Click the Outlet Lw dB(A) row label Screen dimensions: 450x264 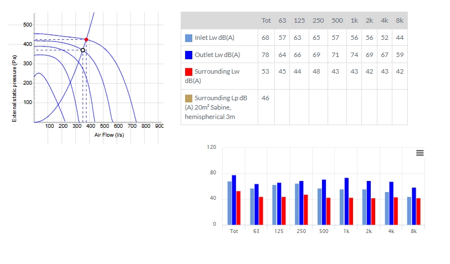click(x=217, y=55)
